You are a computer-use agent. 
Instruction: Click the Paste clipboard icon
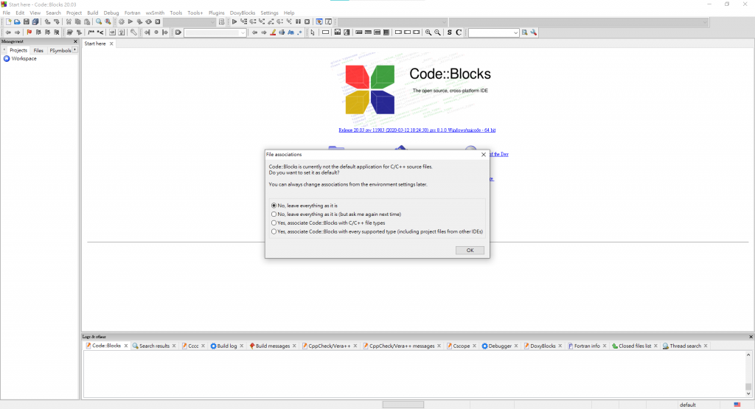pyautogui.click(x=87, y=21)
